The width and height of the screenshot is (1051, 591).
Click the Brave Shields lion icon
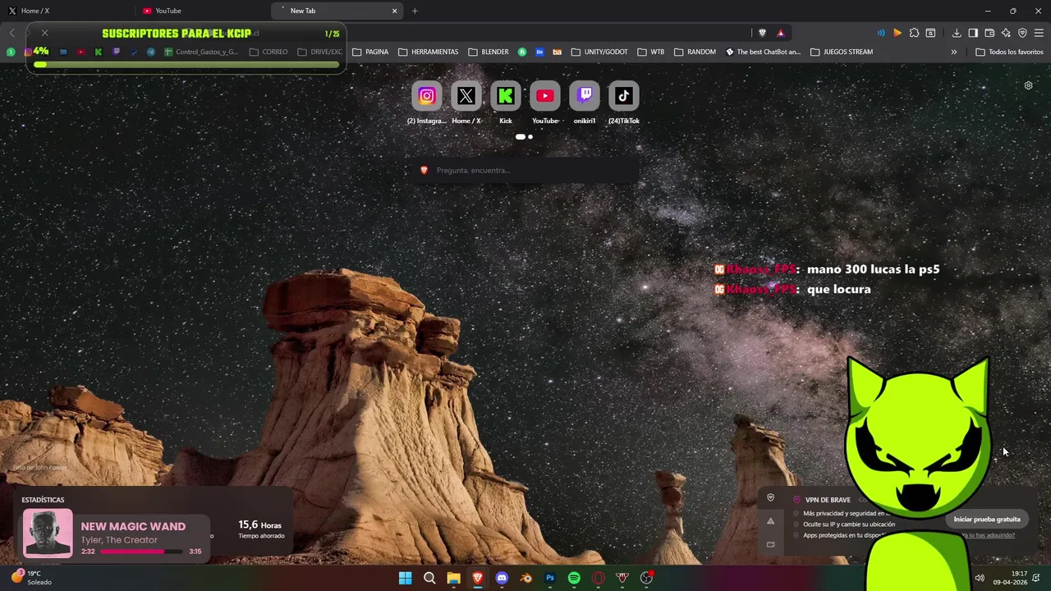tap(762, 33)
